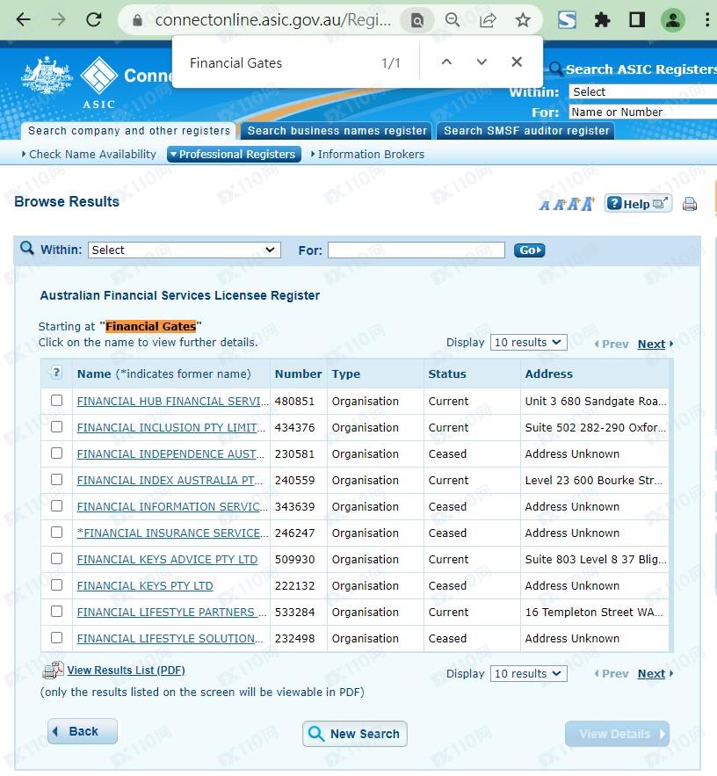The height and width of the screenshot is (776, 717).
Task: Reload the page with refresh icon
Action: (x=94, y=20)
